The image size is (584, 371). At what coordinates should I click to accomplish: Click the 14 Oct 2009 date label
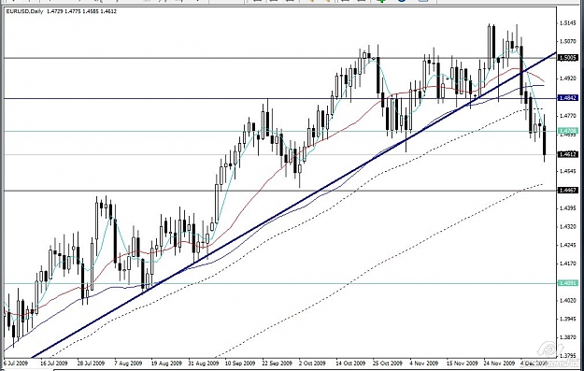click(x=350, y=363)
